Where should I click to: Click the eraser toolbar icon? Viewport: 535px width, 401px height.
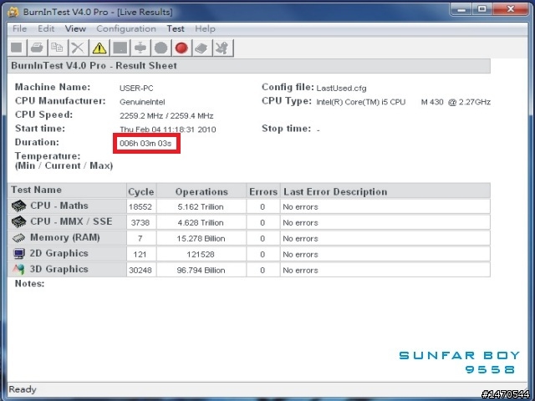pos(202,48)
